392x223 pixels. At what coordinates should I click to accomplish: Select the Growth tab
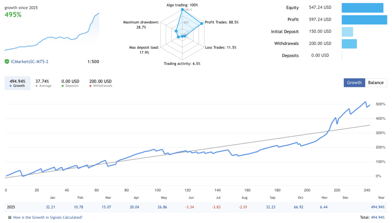click(x=354, y=83)
